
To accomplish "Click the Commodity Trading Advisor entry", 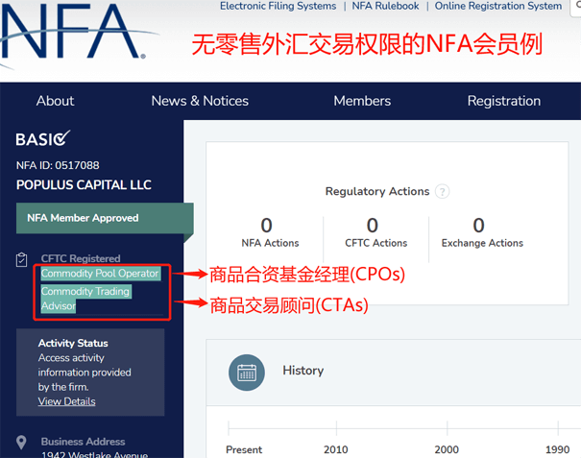I will click(86, 299).
